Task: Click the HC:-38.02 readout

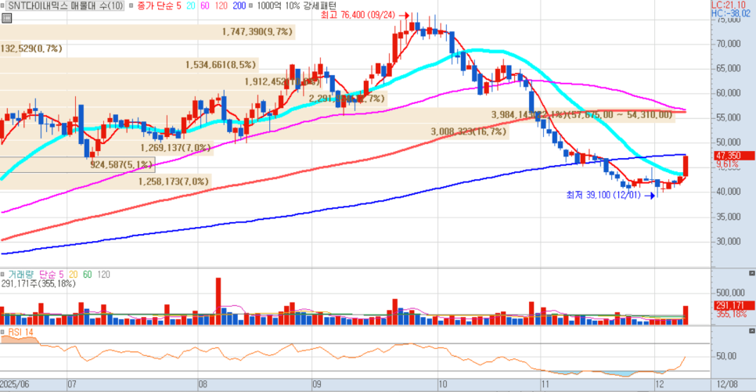Action: (731, 13)
